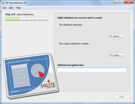Click the 'No database selected...' text
Viewport: 135px width, 104px height.
71,25
